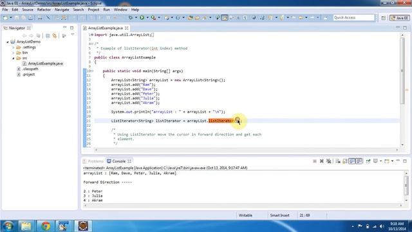Collapse the ArrayListDemo project node
This screenshot has height=232, width=412.
pyautogui.click(x=8, y=42)
